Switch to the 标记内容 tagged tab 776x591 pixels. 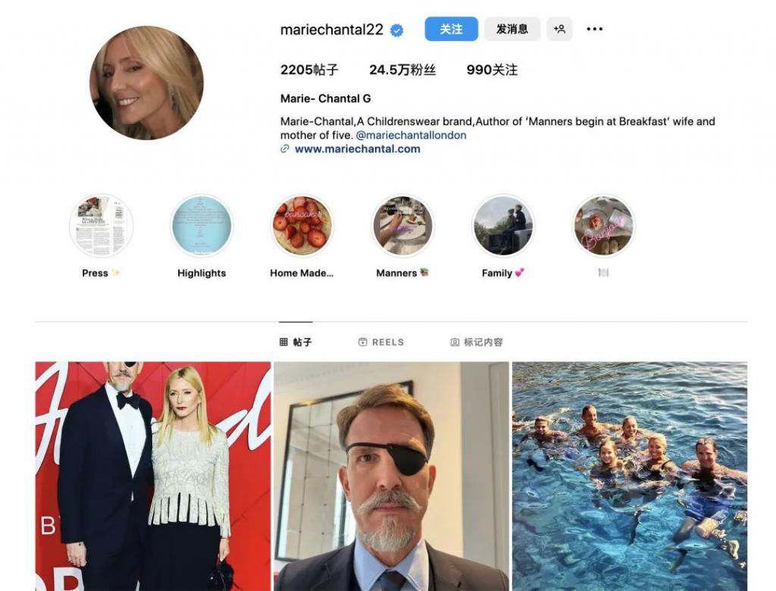coord(477,342)
